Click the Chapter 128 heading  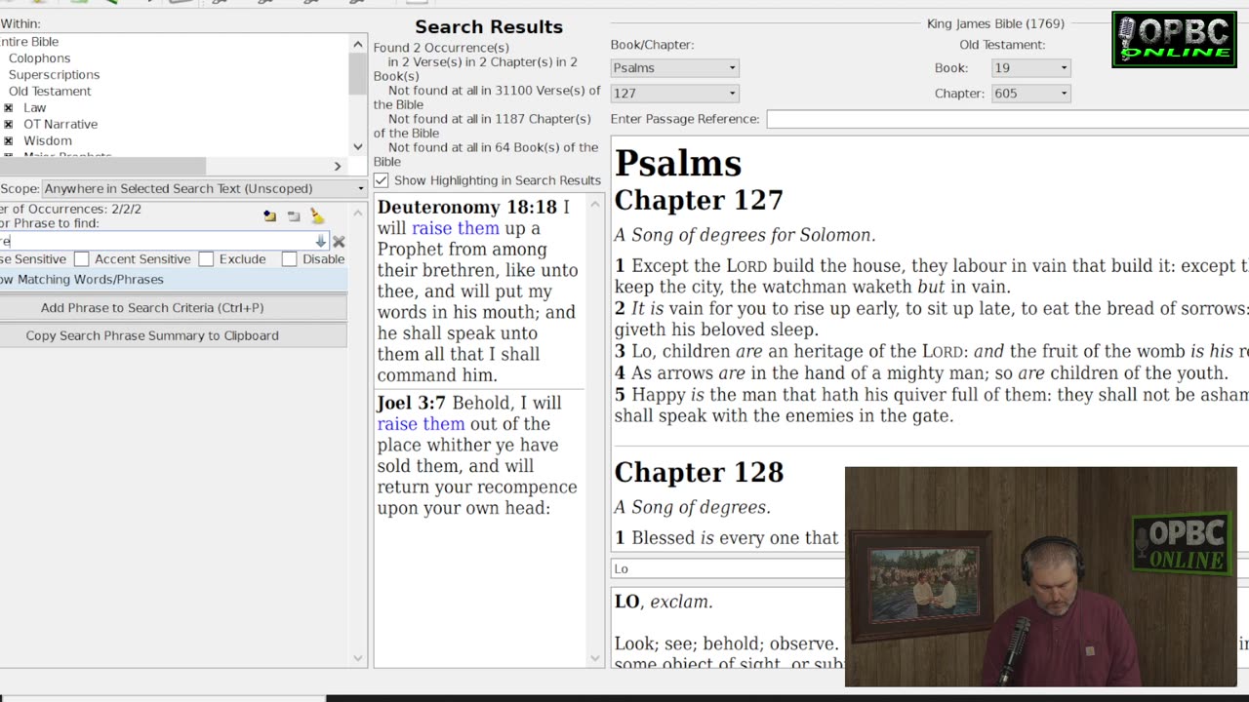click(x=699, y=472)
